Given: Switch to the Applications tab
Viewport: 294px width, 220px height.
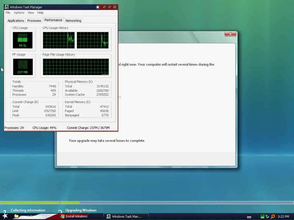Looking at the screenshot, I should click(x=16, y=21).
